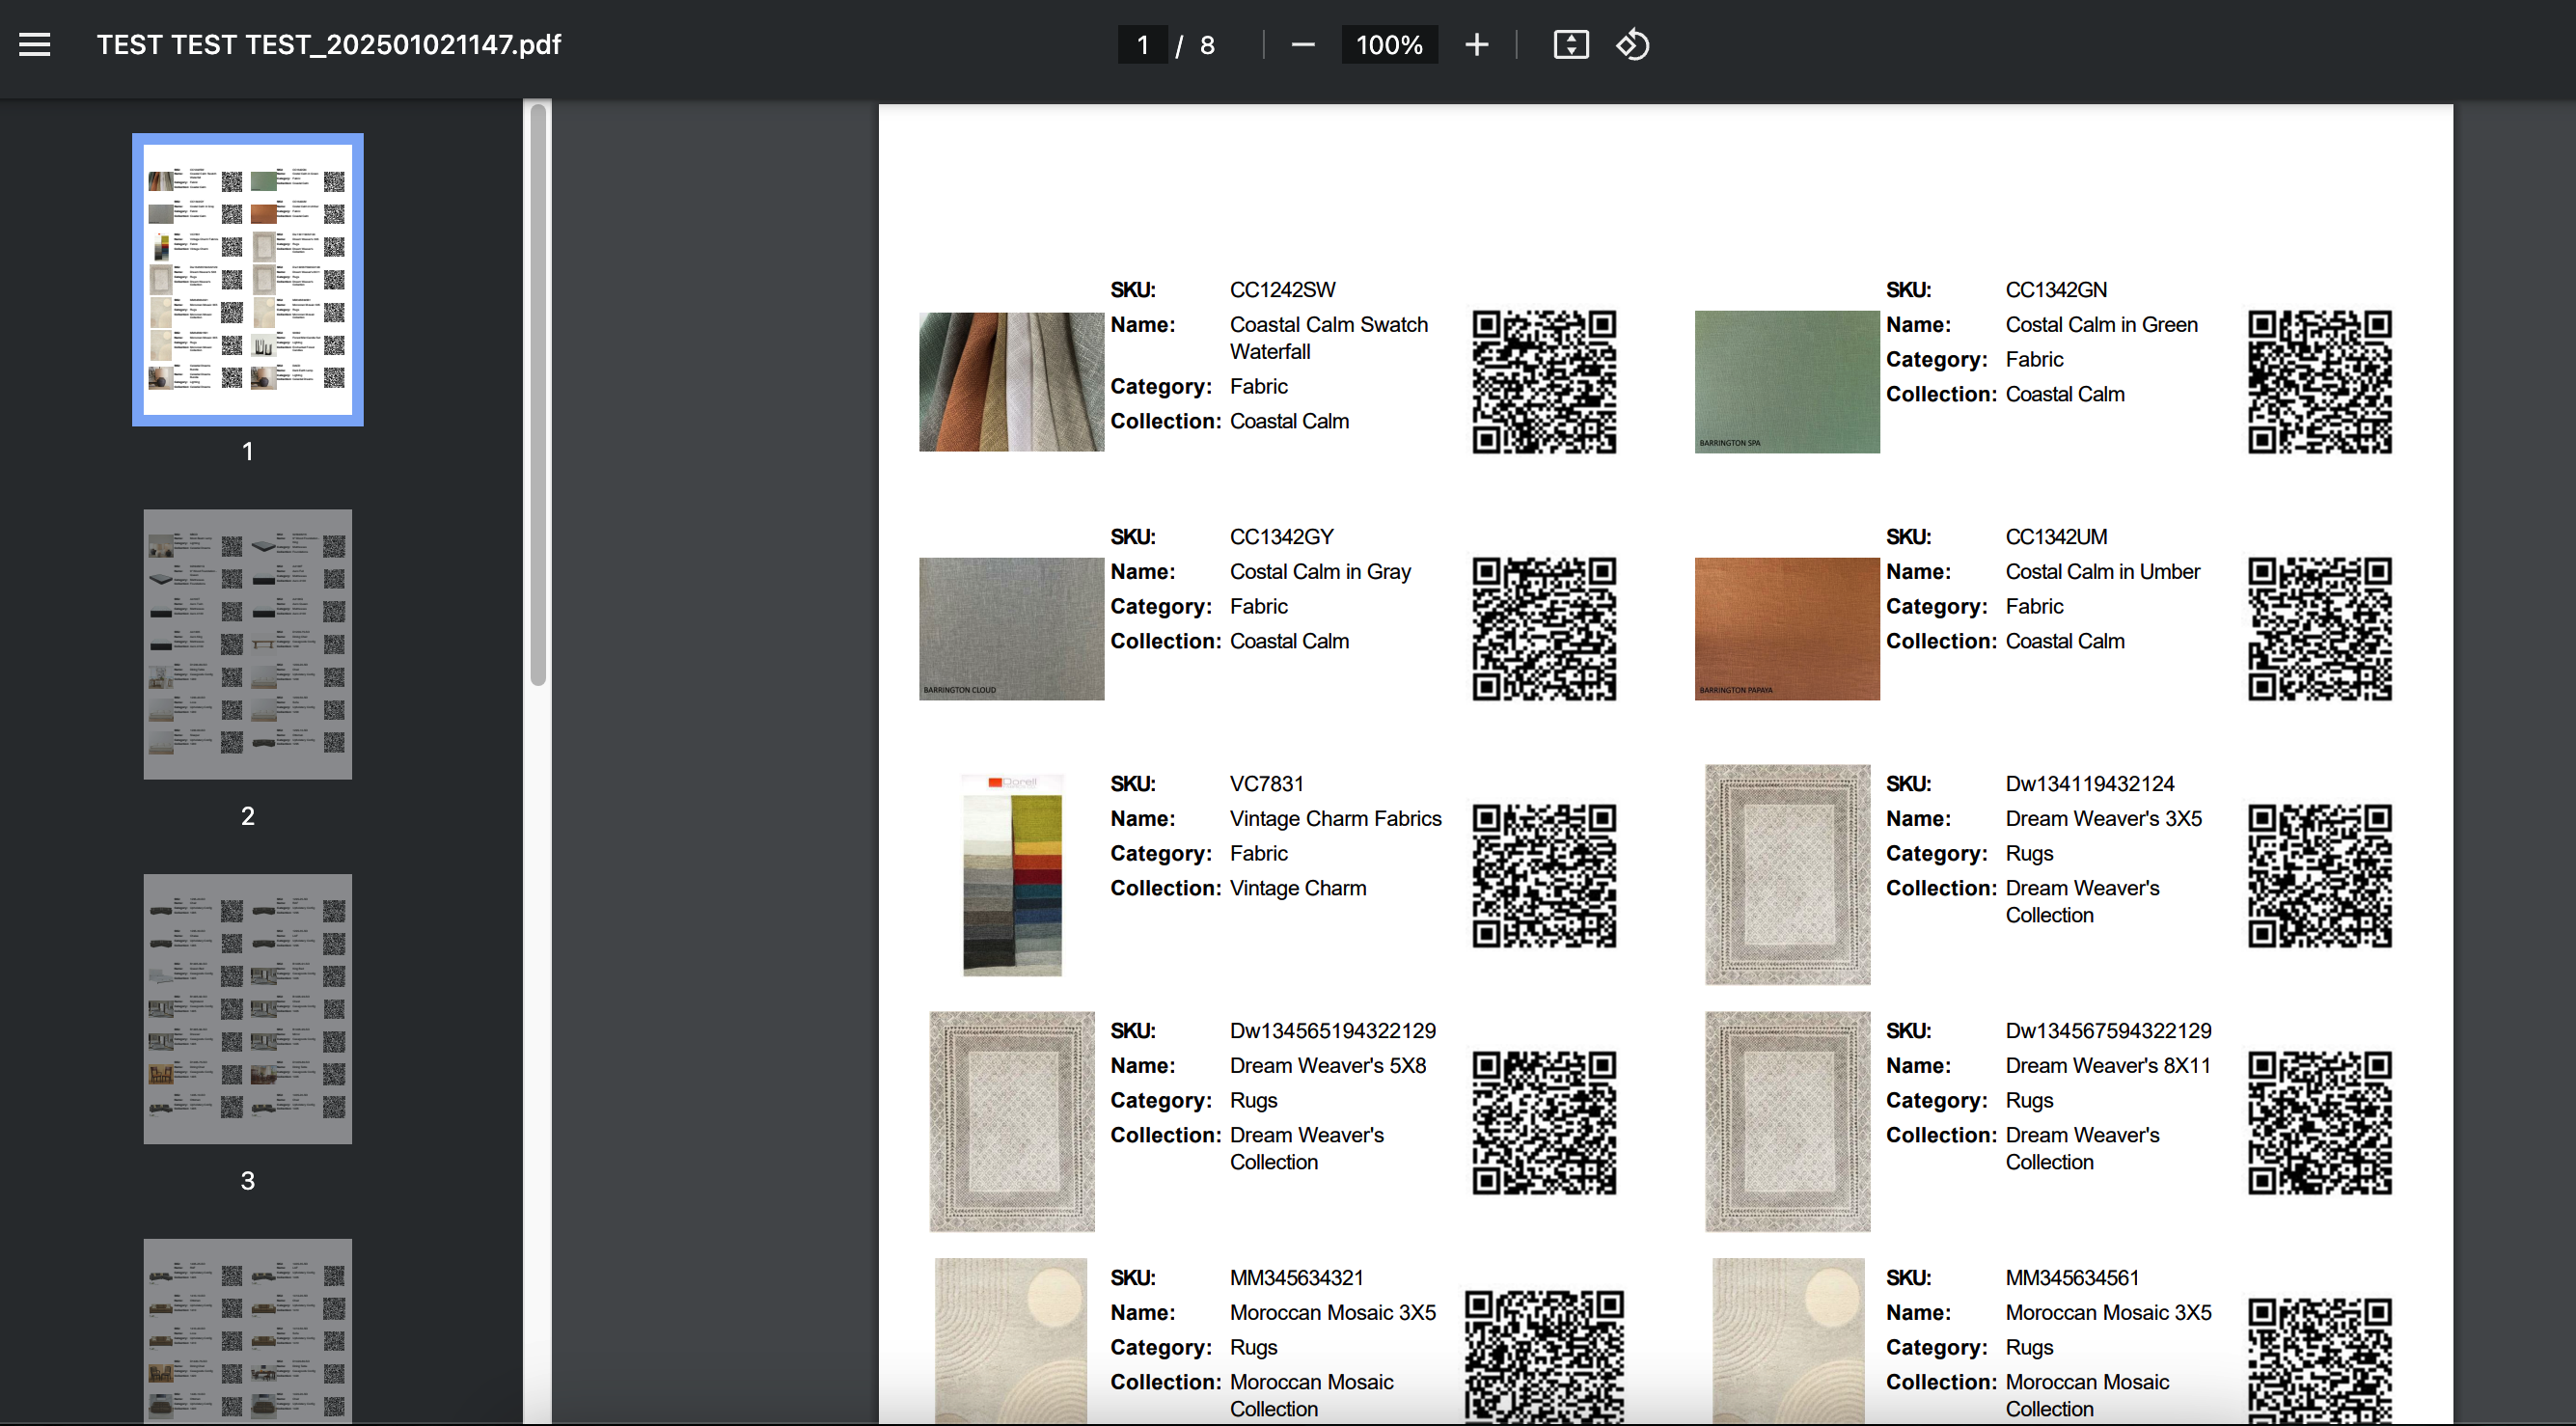Open page 2 thumbnail in sidebar
This screenshot has height=1426, width=2576.
pos(247,644)
